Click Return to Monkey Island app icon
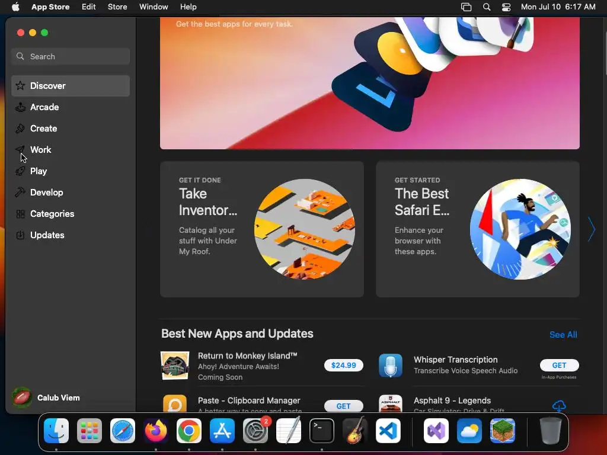The width and height of the screenshot is (607, 455). click(175, 366)
